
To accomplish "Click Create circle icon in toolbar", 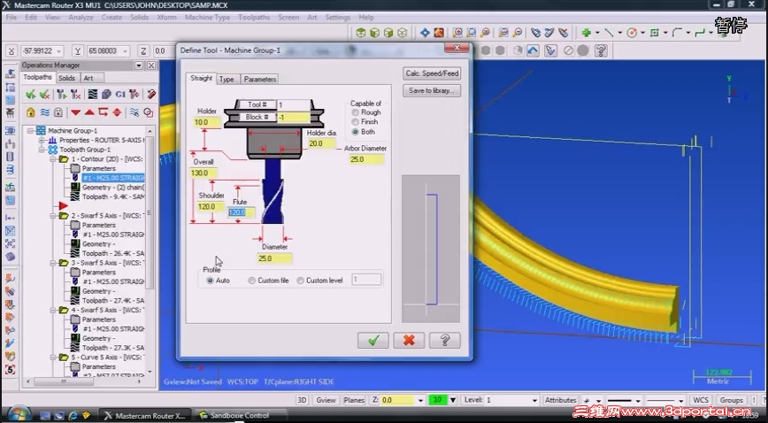I will pyautogui.click(x=632, y=33).
